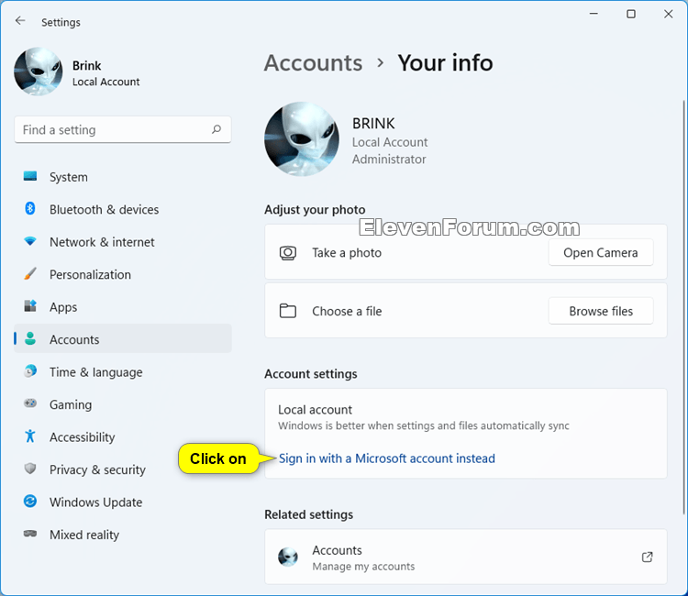Image resolution: width=688 pixels, height=596 pixels.
Task: Open Mixed reality settings
Action: (123, 535)
